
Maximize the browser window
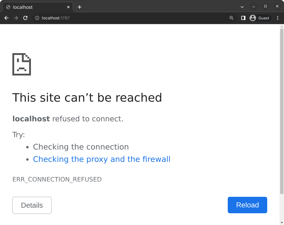tap(265, 6)
